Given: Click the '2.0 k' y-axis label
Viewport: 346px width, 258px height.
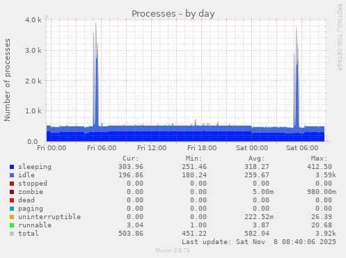Looking at the screenshot, I should click(x=33, y=81).
